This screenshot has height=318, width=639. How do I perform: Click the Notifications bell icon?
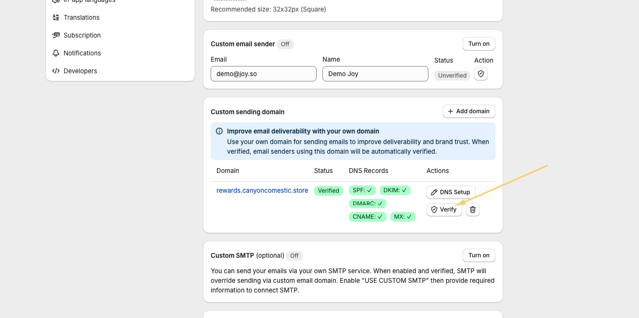pyautogui.click(x=56, y=53)
